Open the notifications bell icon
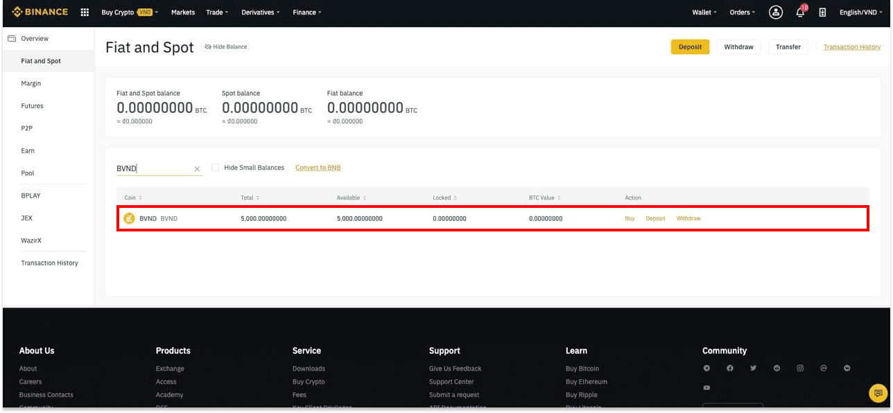 click(x=800, y=12)
